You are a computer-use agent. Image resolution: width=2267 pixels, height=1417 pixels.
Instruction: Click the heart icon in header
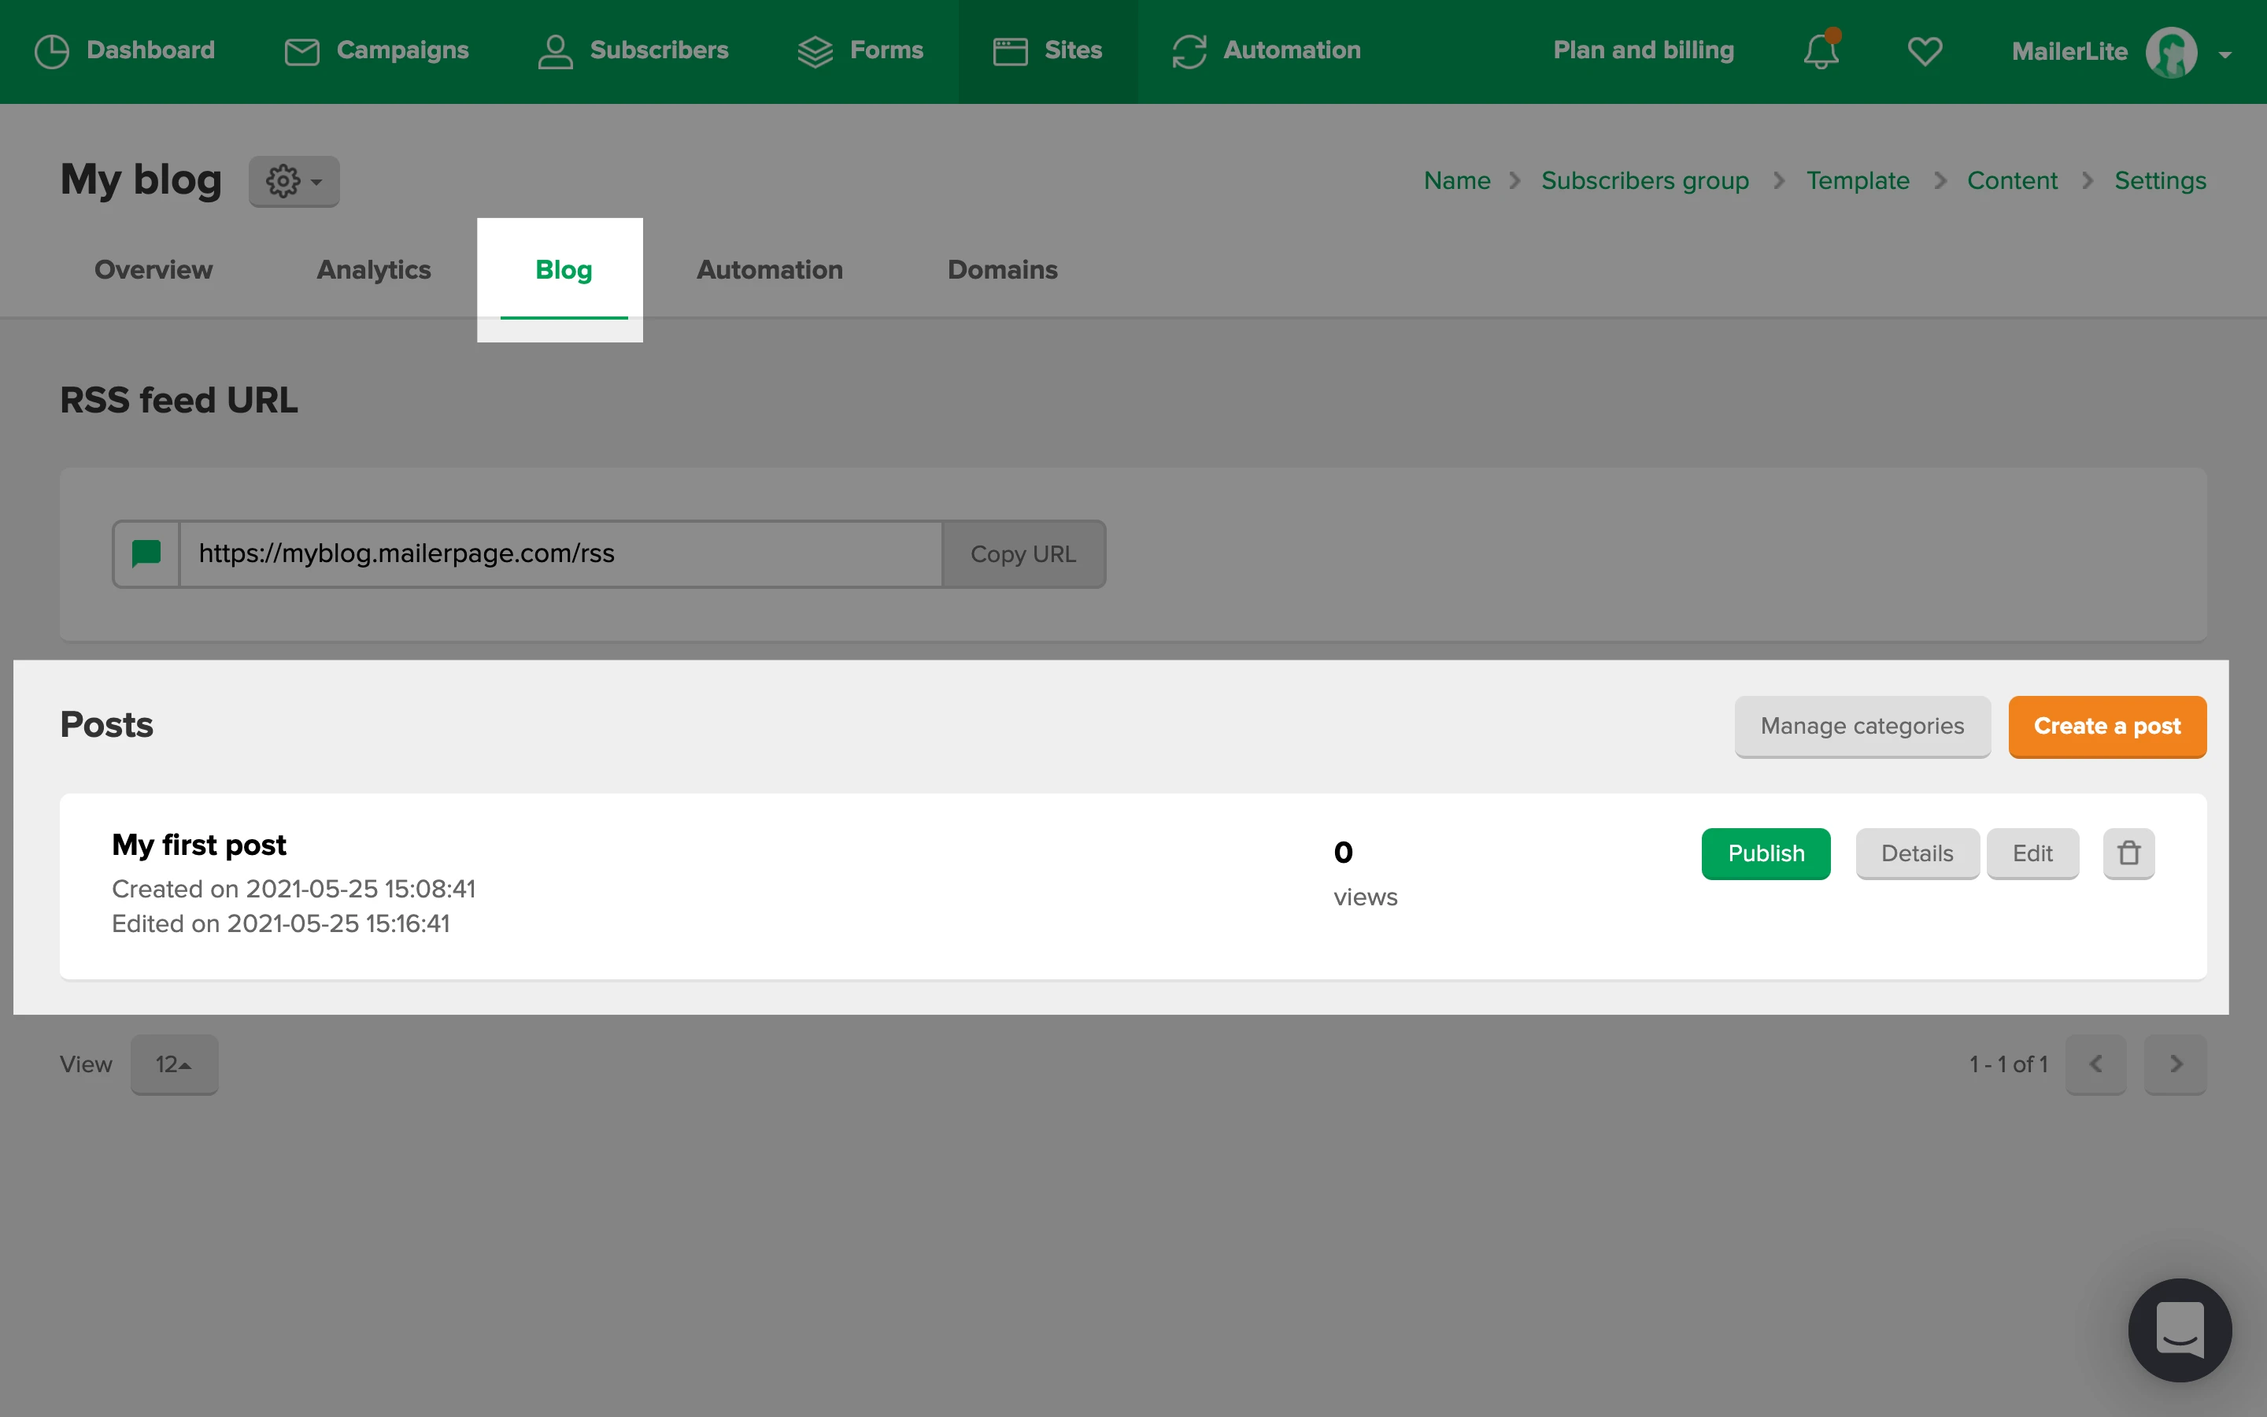tap(1924, 50)
